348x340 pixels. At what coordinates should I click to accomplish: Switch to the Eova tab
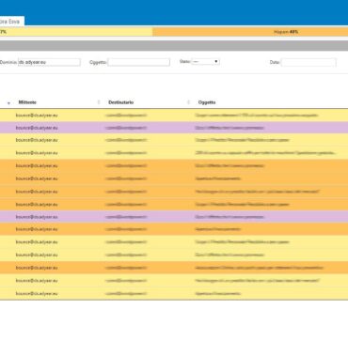12,22
